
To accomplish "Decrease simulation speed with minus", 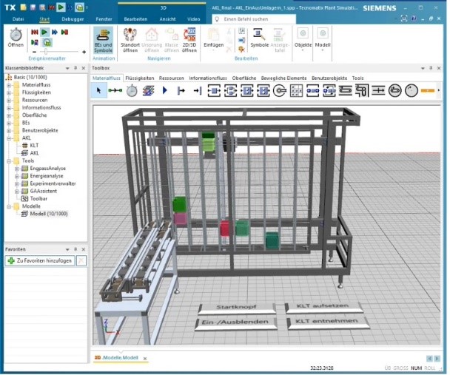I will pyautogui.click(x=35, y=52).
